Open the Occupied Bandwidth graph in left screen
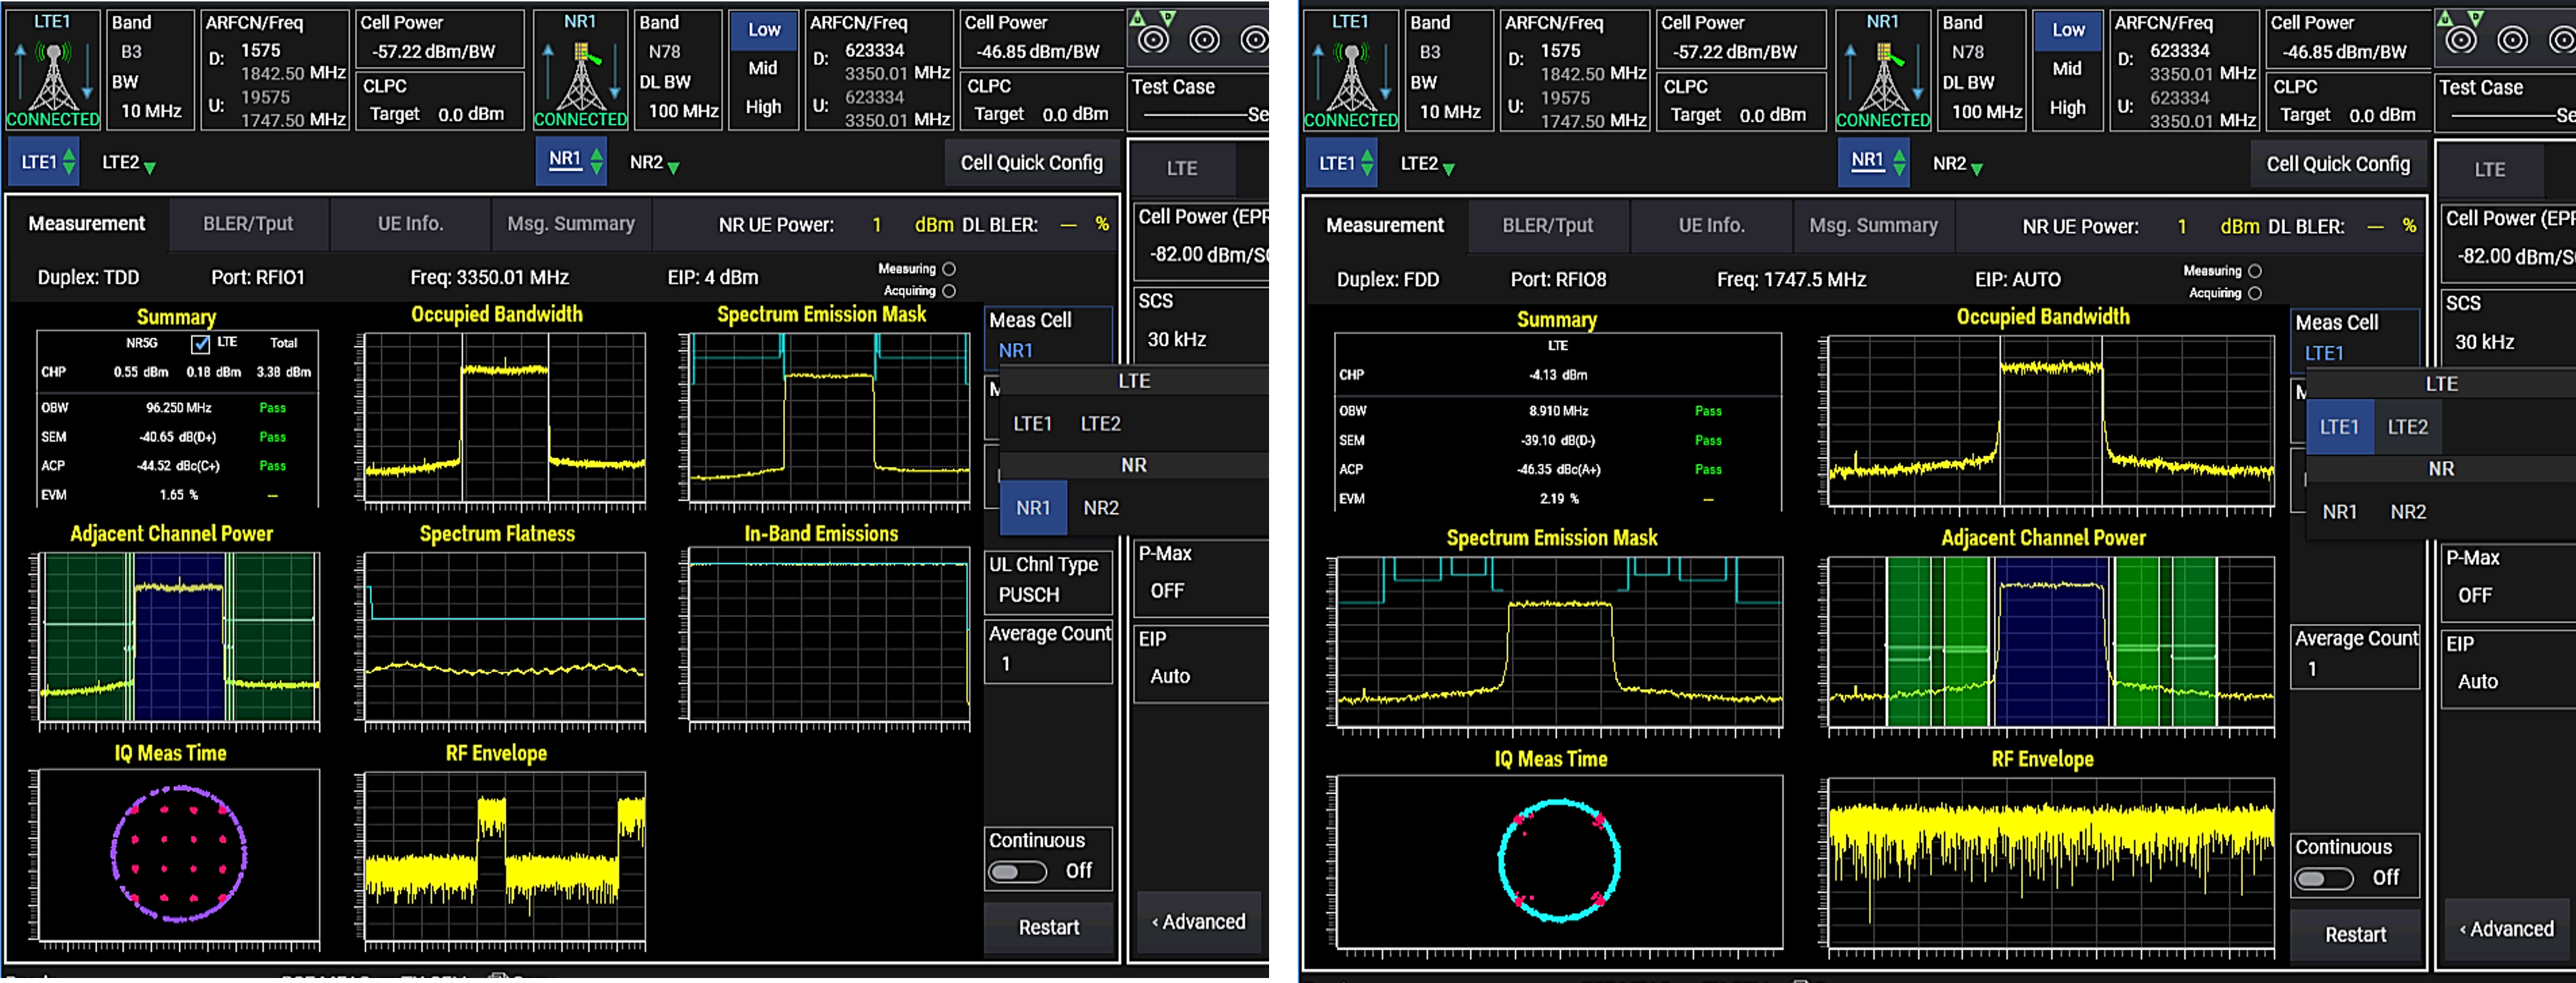The width and height of the screenshot is (2576, 983). [503, 419]
